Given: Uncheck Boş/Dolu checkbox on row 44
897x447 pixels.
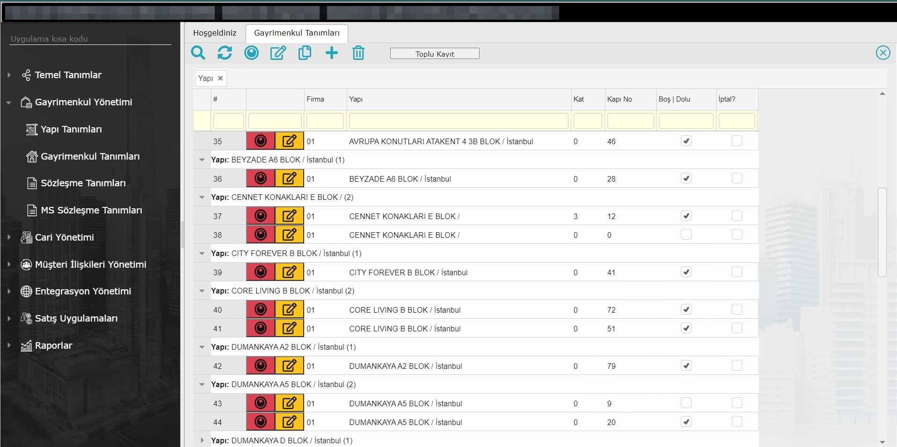Looking at the screenshot, I should [x=686, y=422].
